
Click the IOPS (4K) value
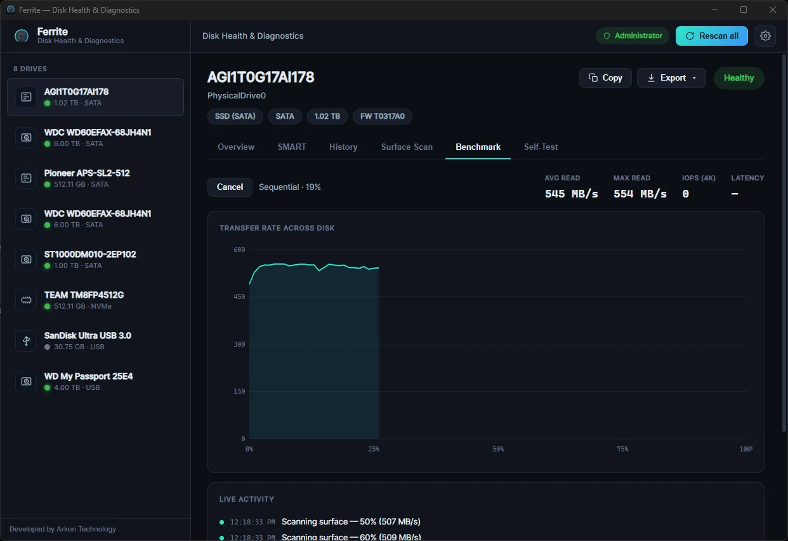[686, 194]
